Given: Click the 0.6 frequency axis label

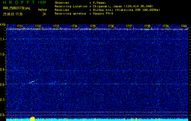Looking at the screenshot, I should [3, 115].
